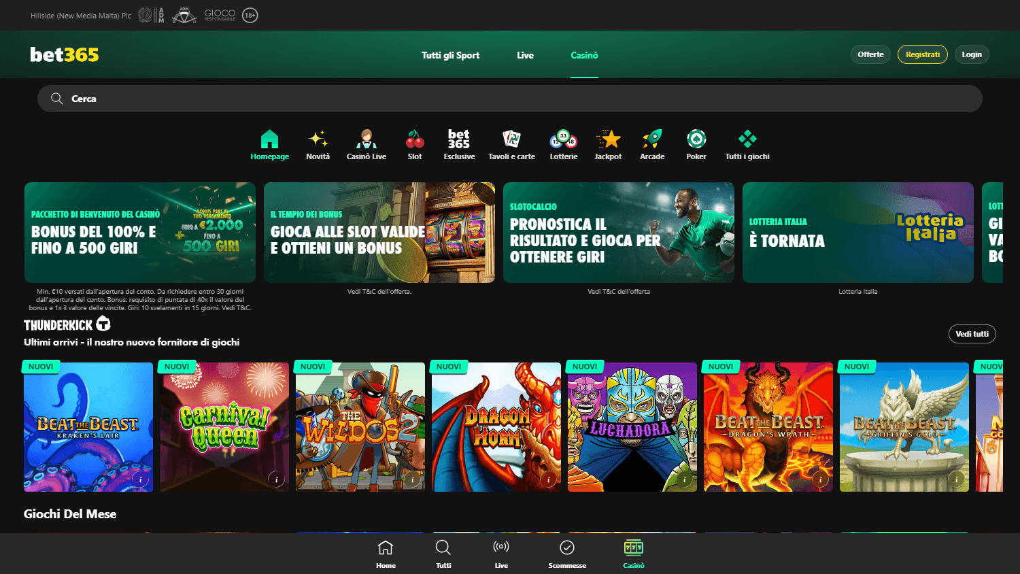This screenshot has height=574, width=1020.
Task: Open Vedi T&C dell'offerta under Tempio dei Bonus
Action: click(379, 292)
